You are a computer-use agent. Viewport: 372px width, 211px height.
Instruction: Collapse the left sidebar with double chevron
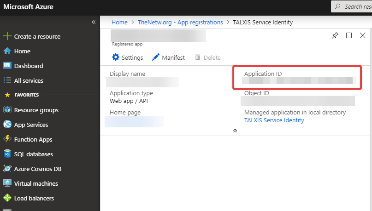94,22
